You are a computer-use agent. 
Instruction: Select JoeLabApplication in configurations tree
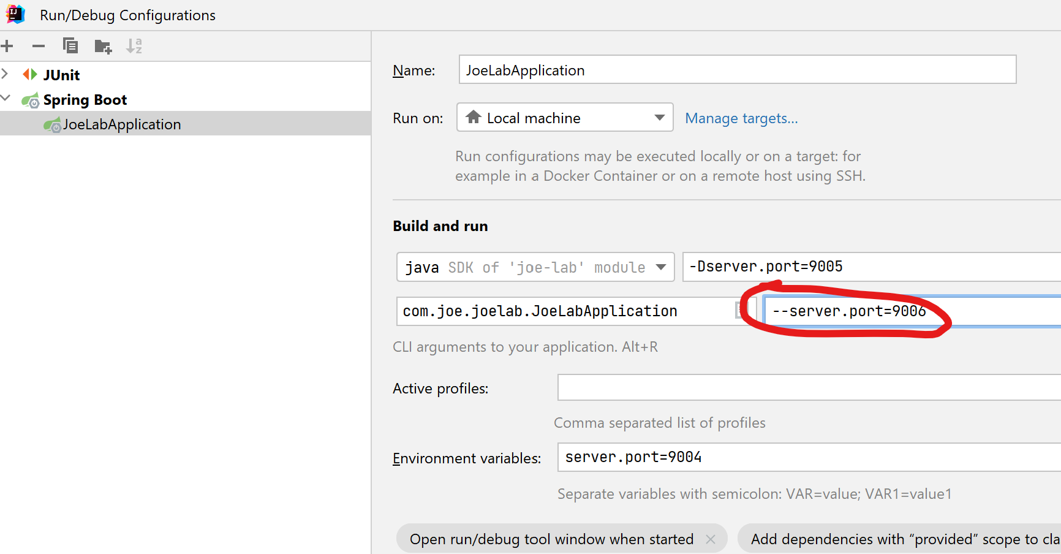pos(185,124)
